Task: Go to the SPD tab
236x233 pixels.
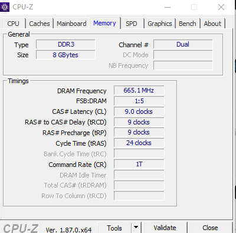Action: click(x=132, y=24)
